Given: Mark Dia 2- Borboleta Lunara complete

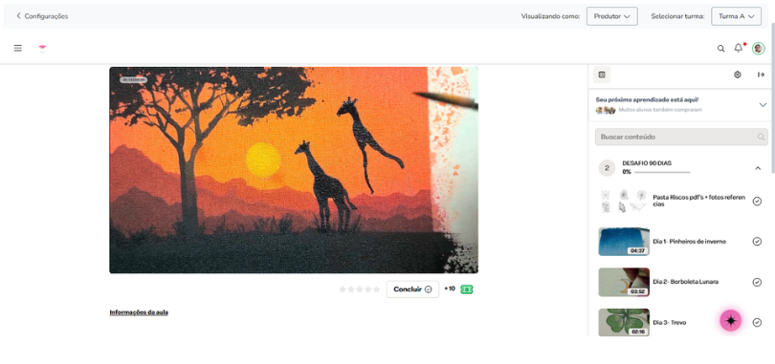Looking at the screenshot, I should pos(757,282).
